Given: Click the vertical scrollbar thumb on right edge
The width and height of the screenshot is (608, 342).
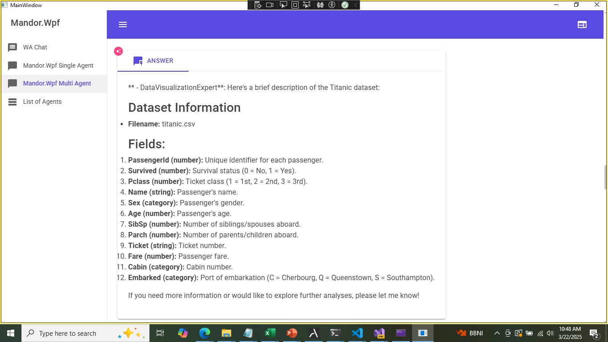Looking at the screenshot, I should coord(605,177).
